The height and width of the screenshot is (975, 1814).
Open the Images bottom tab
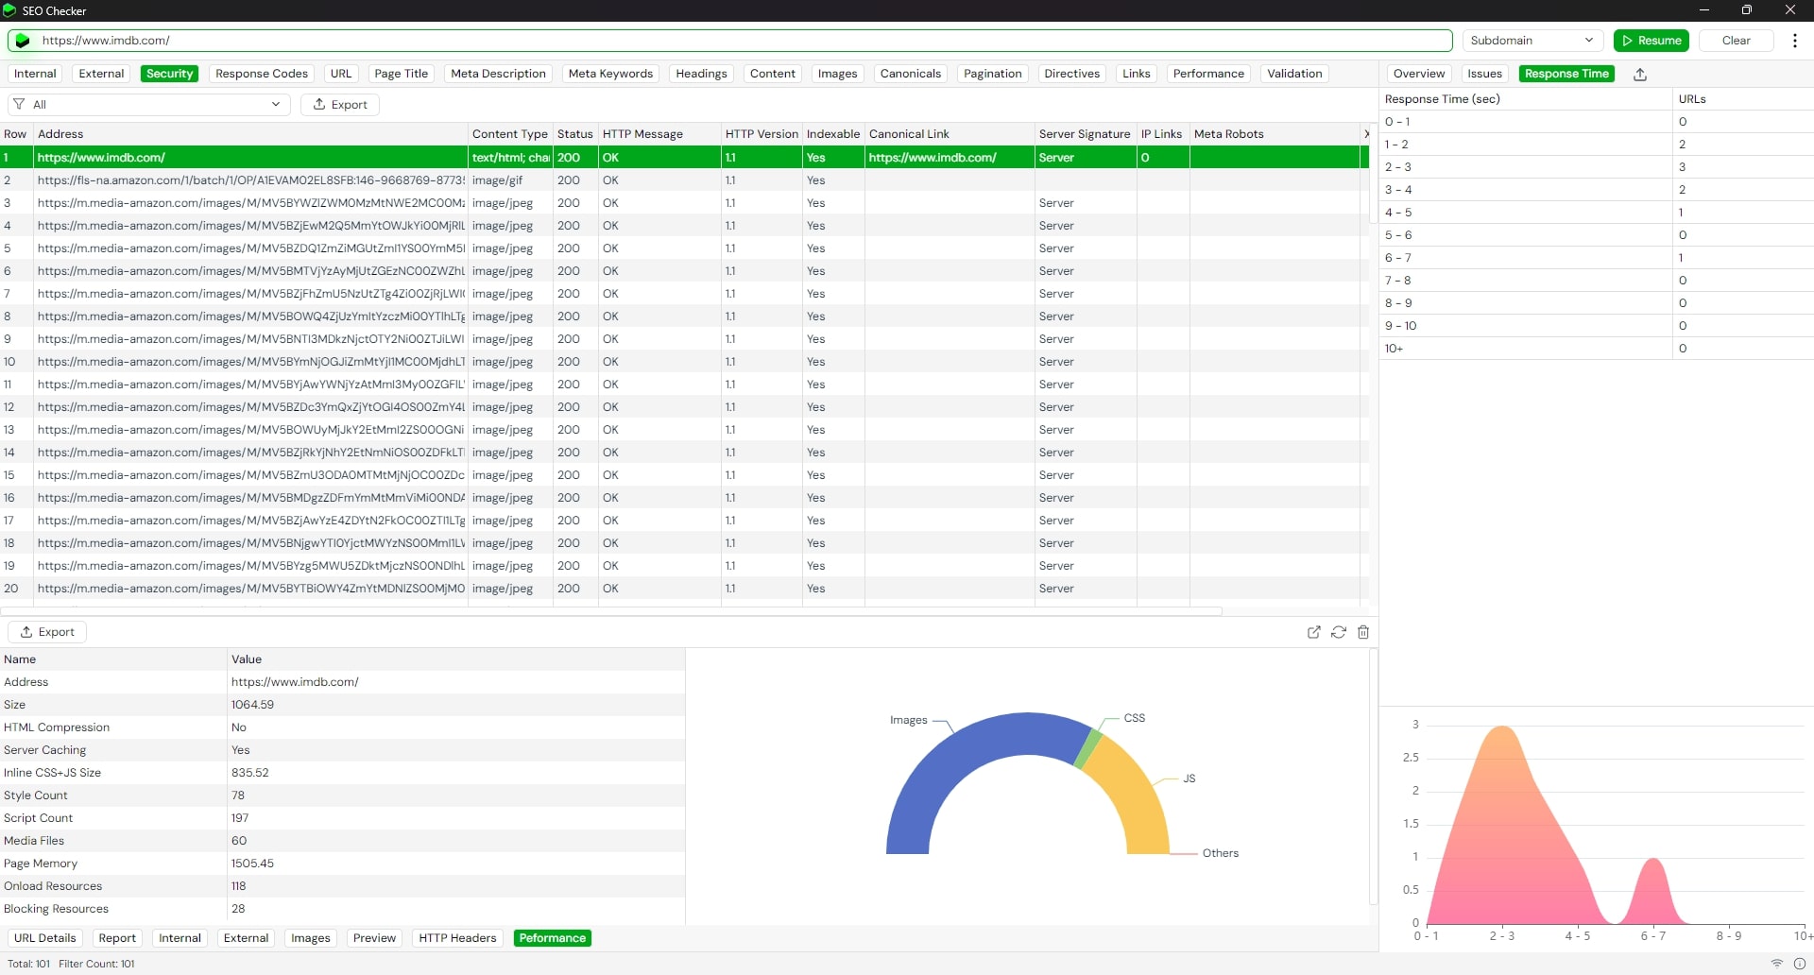(x=311, y=938)
